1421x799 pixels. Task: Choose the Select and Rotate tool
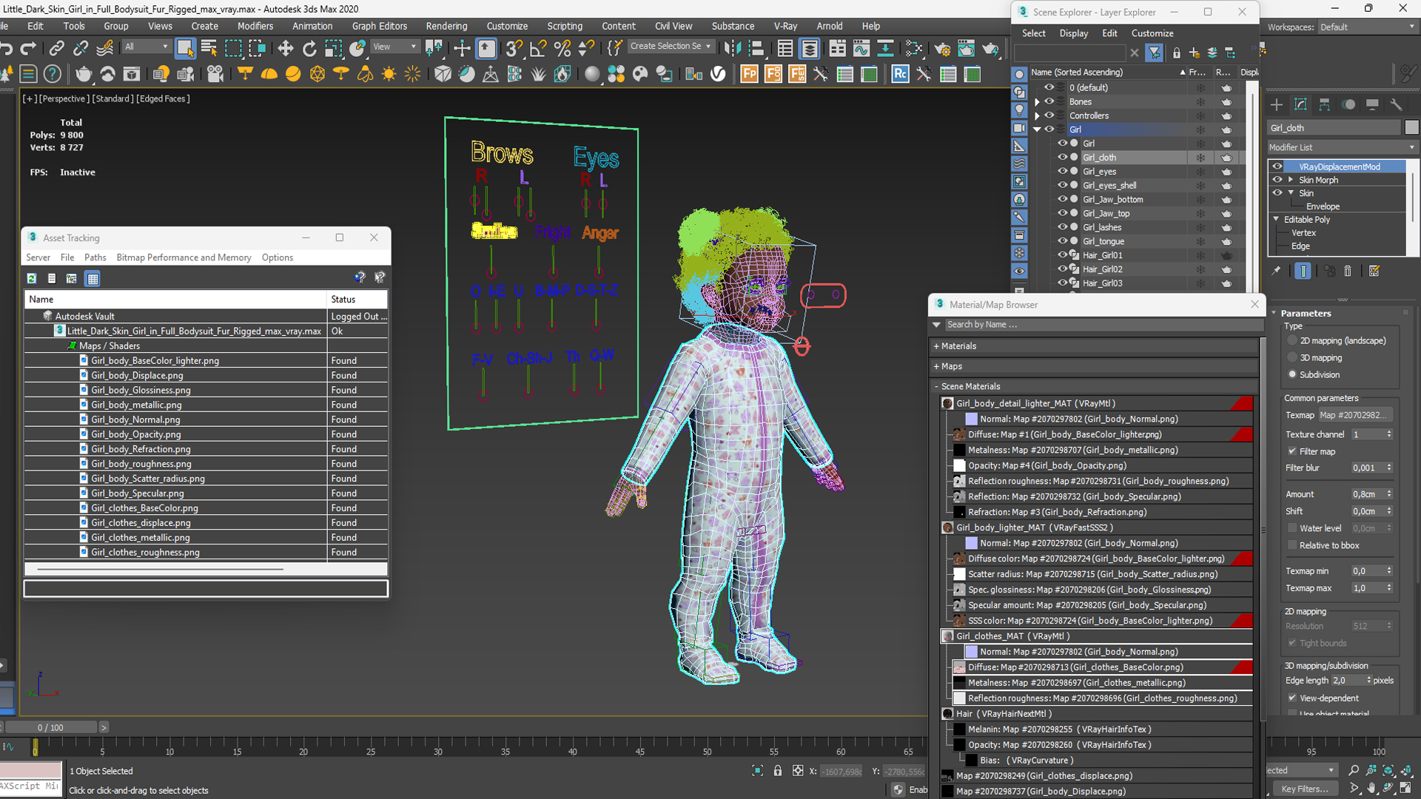tap(309, 49)
